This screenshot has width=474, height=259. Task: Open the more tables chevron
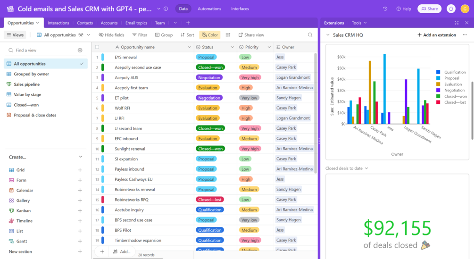175,23
